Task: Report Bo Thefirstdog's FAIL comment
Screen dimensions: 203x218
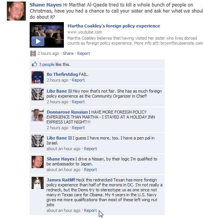Action: point(78,80)
